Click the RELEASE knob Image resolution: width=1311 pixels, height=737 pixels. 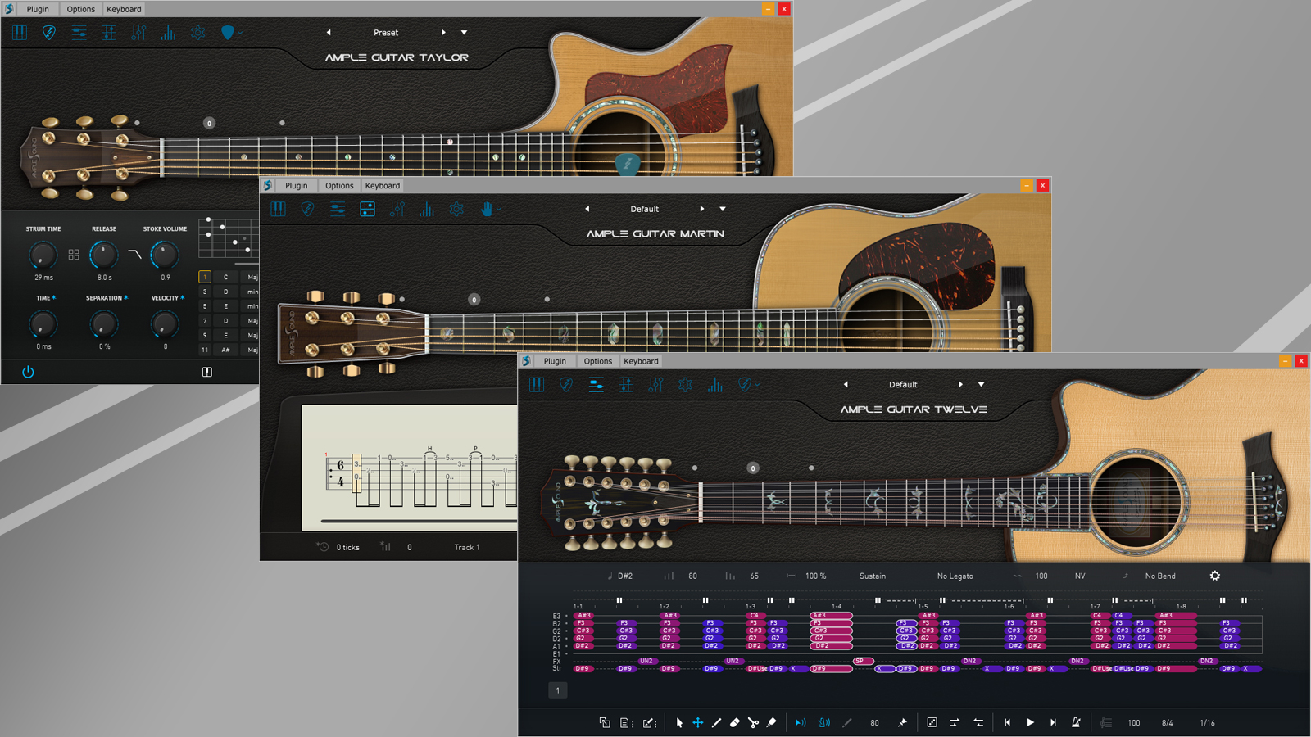(103, 255)
